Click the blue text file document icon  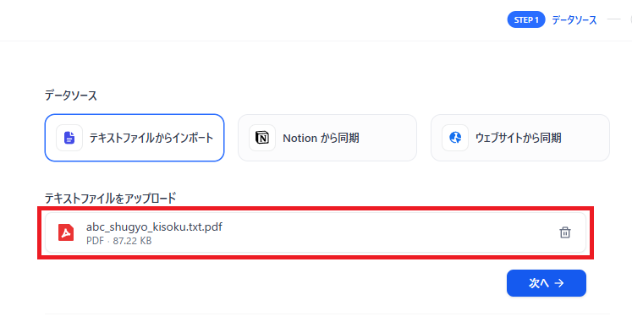[69, 138]
